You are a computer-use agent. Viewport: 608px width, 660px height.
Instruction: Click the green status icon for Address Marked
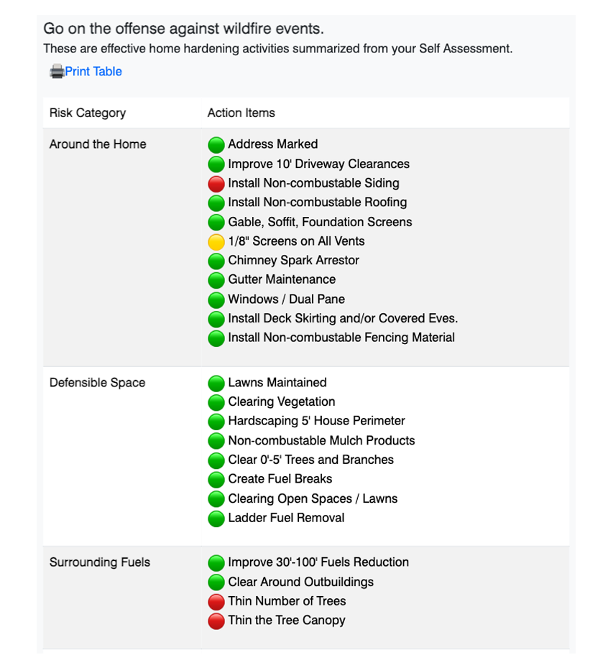coord(216,144)
